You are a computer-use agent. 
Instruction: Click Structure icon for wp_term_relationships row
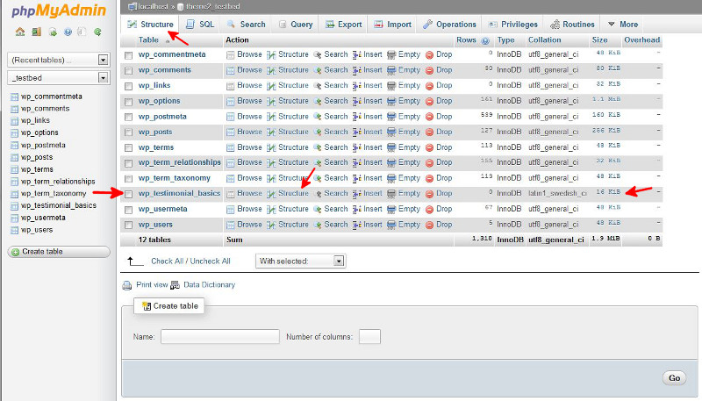pyautogui.click(x=271, y=163)
